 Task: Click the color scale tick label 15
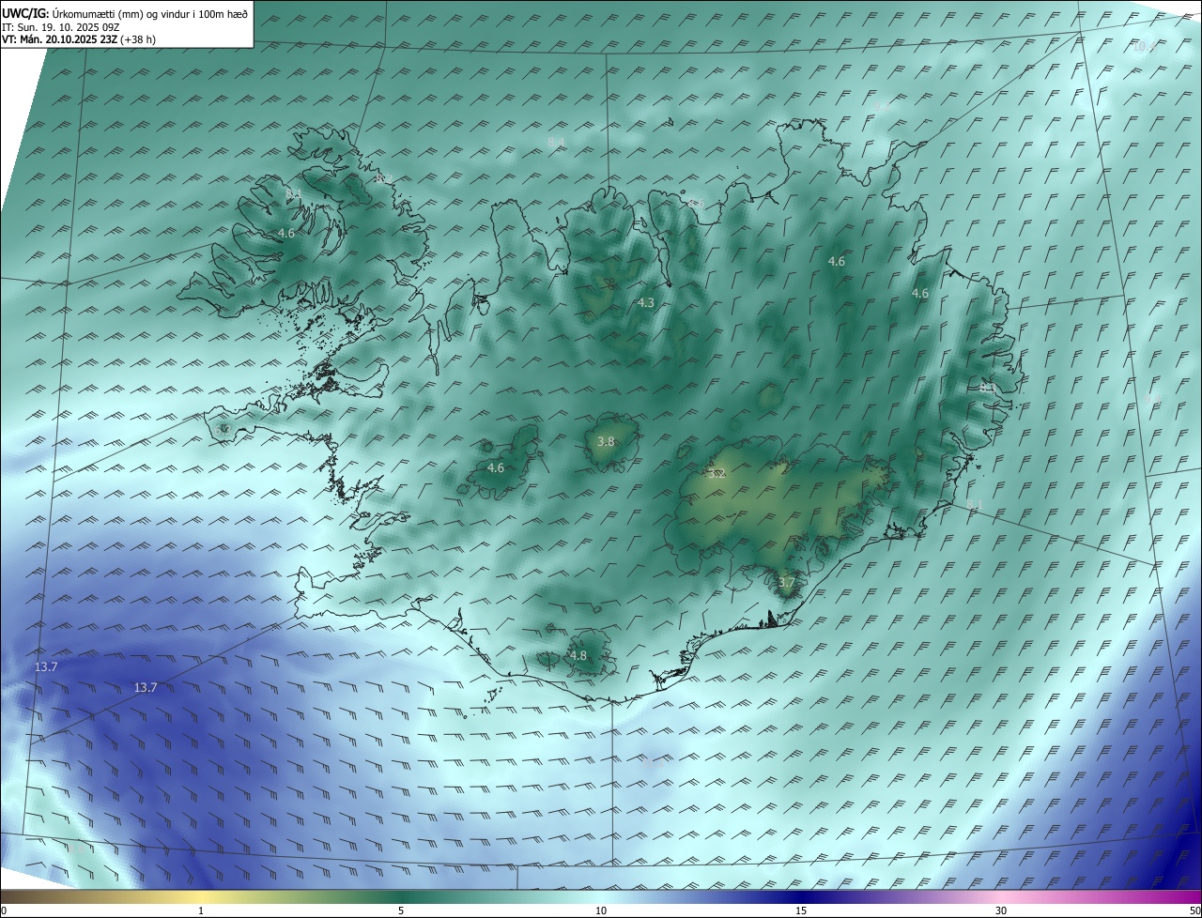click(x=801, y=910)
